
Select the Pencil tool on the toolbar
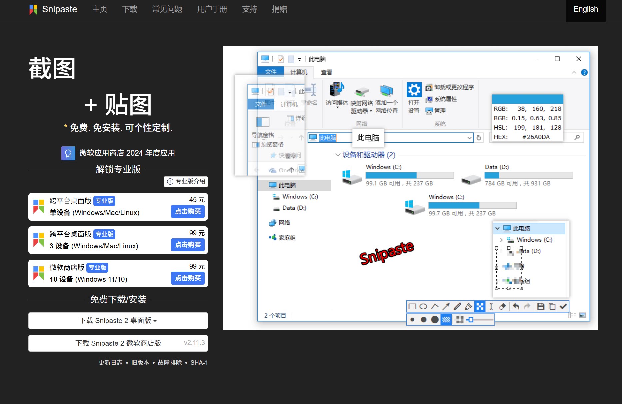(457, 306)
